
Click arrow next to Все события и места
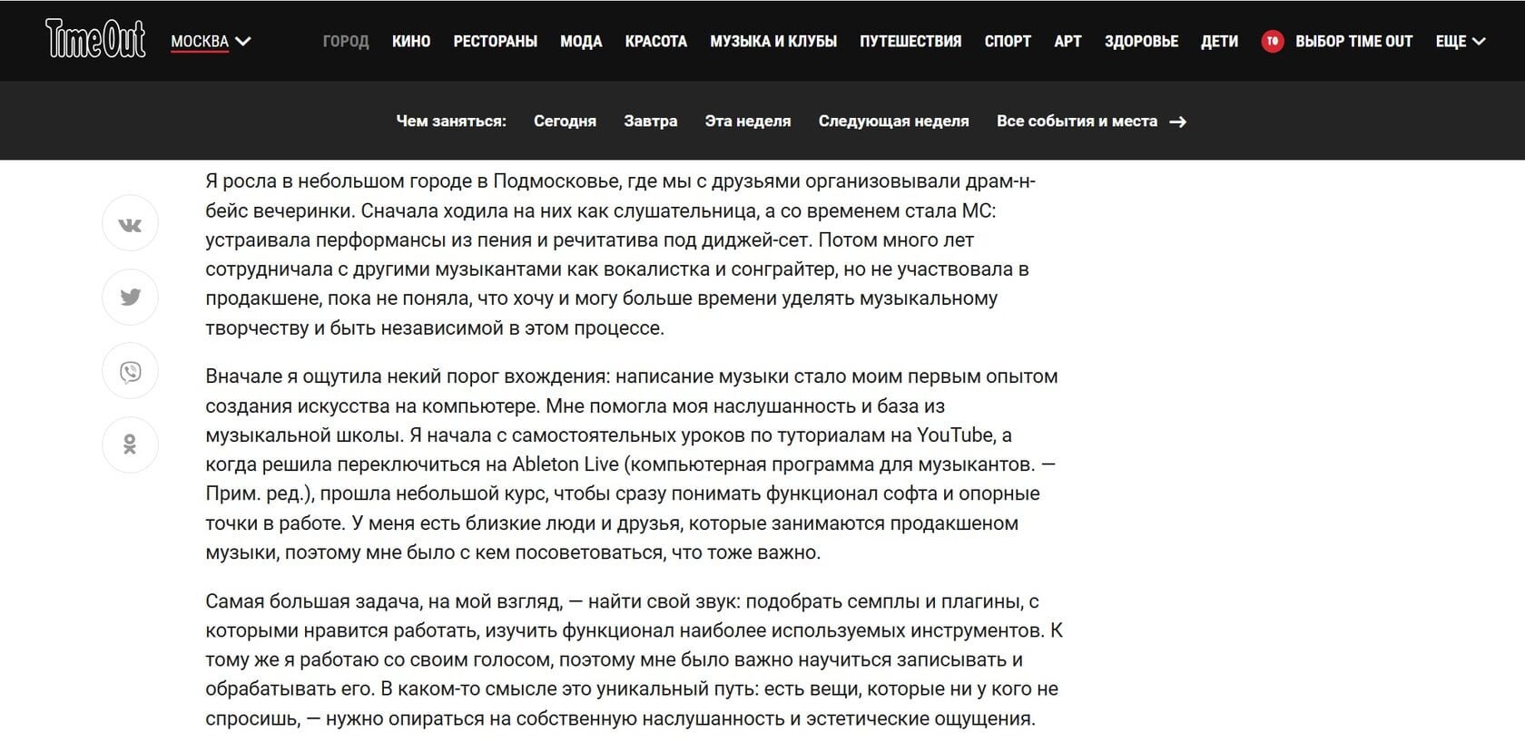1178,122
